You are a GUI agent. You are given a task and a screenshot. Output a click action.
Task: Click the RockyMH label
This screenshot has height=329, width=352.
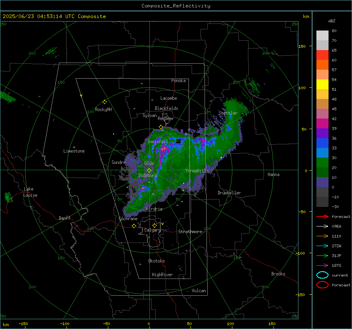click(103, 110)
